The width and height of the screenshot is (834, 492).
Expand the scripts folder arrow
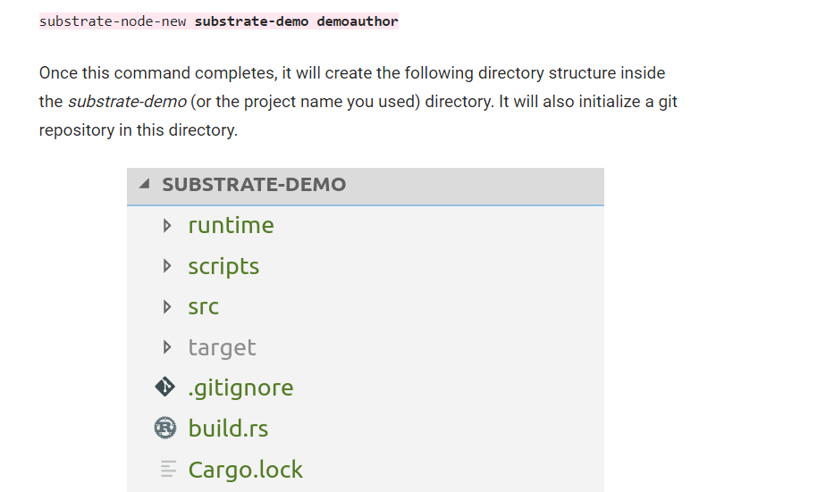(x=167, y=266)
